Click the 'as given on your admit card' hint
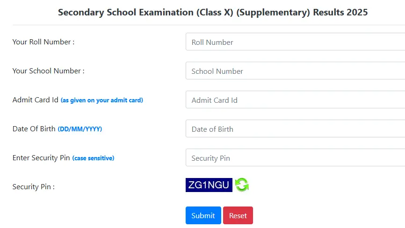 pyautogui.click(x=102, y=100)
